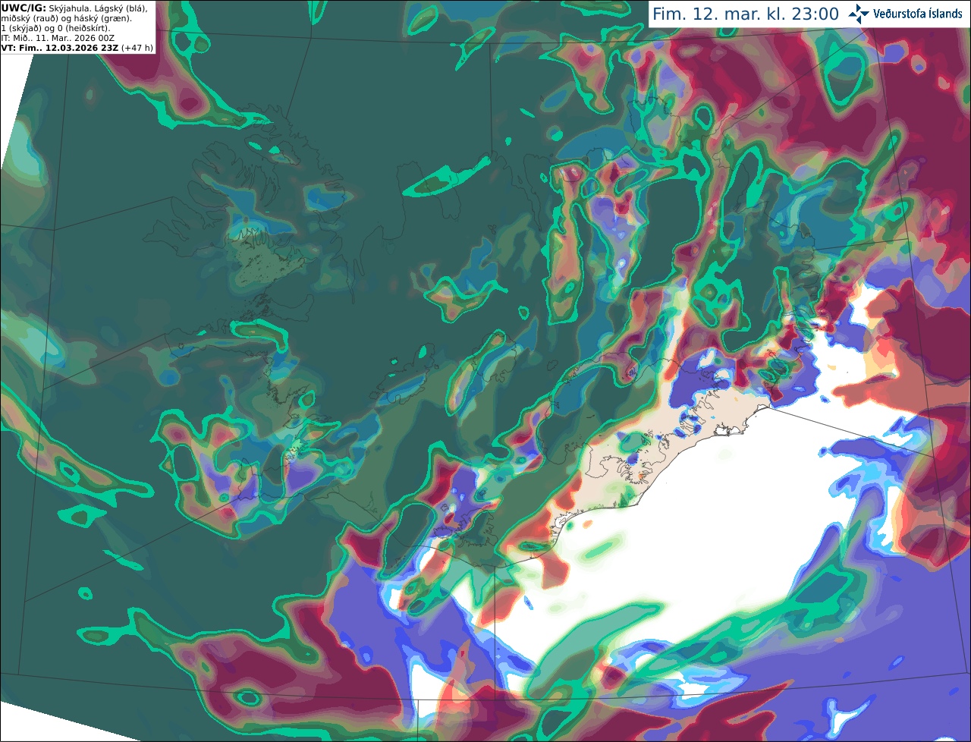Click the 'VT: Fim.. 12.03.2026 23Z' line
The image size is (971, 742).
pos(59,48)
